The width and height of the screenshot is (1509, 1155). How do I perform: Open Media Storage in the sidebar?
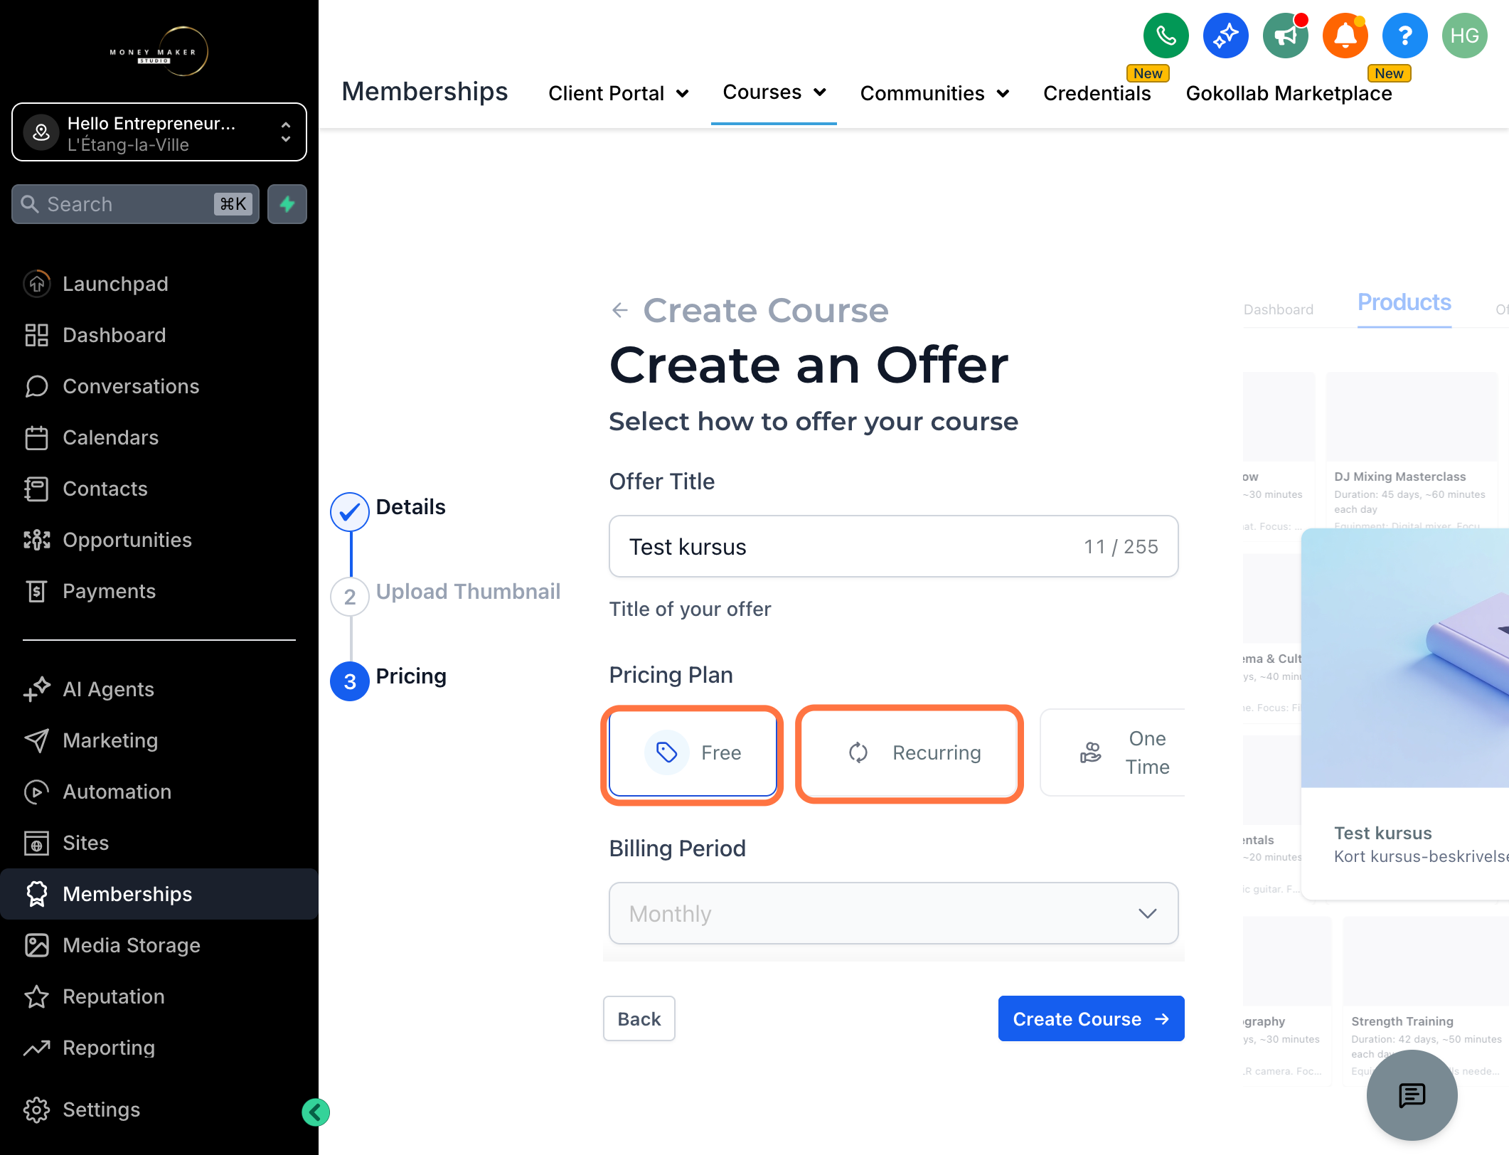pos(159,945)
